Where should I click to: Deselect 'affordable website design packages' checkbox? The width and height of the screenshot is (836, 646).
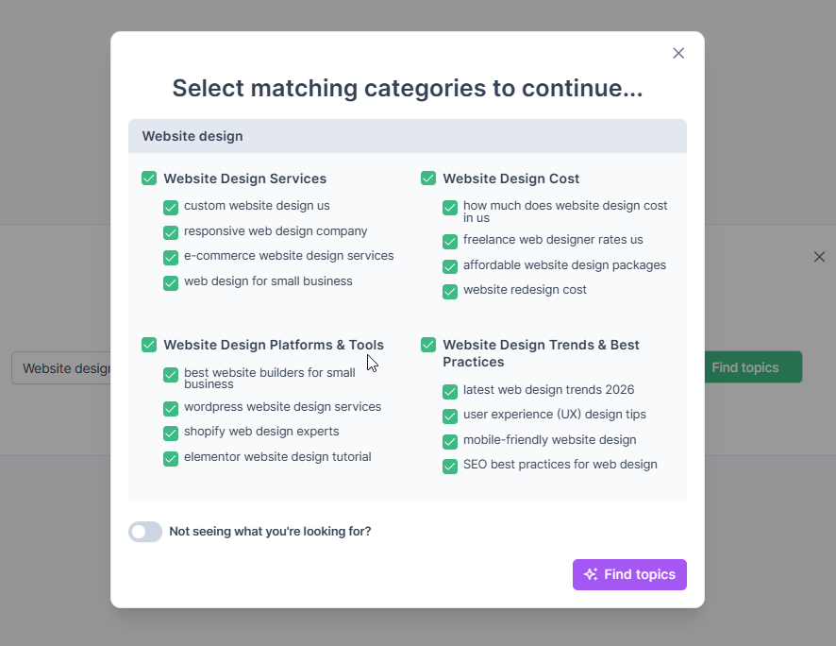pos(450,266)
